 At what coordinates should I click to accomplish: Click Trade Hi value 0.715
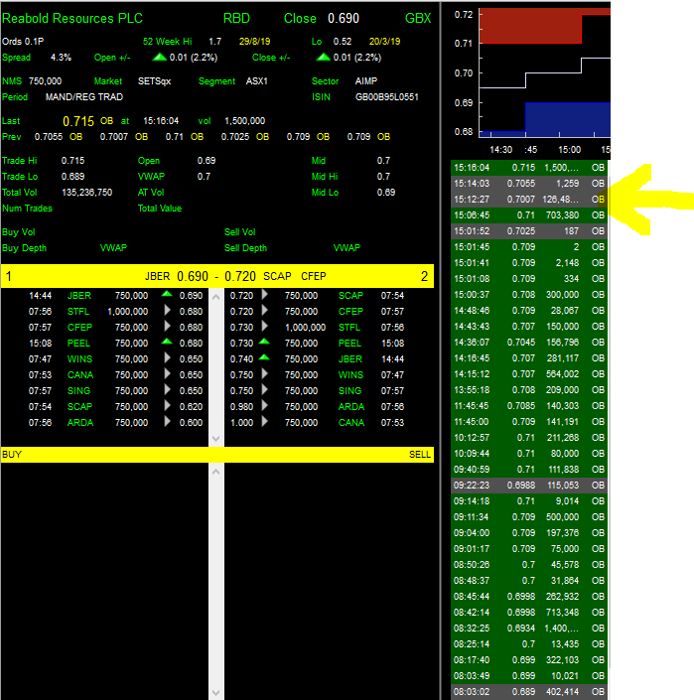[72, 161]
